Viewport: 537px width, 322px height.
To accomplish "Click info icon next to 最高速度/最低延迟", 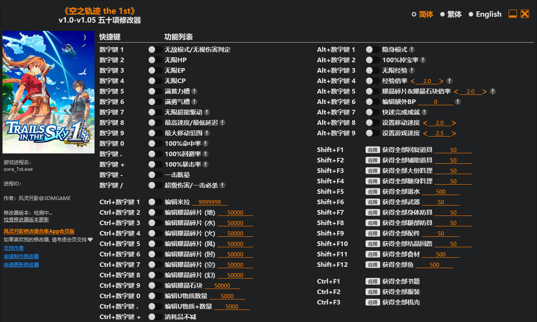I will click(x=222, y=123).
